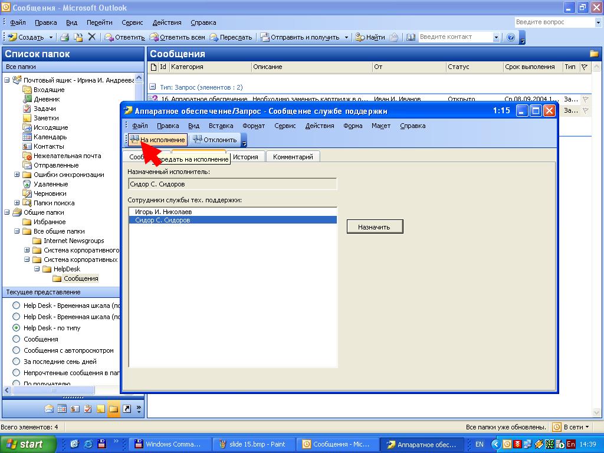604x453 pixels.
Task: Click the Shortcuts icon in navigation bar
Action: (127, 409)
